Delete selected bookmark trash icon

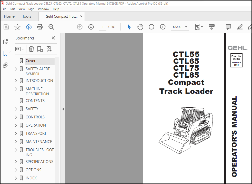pos(31,49)
